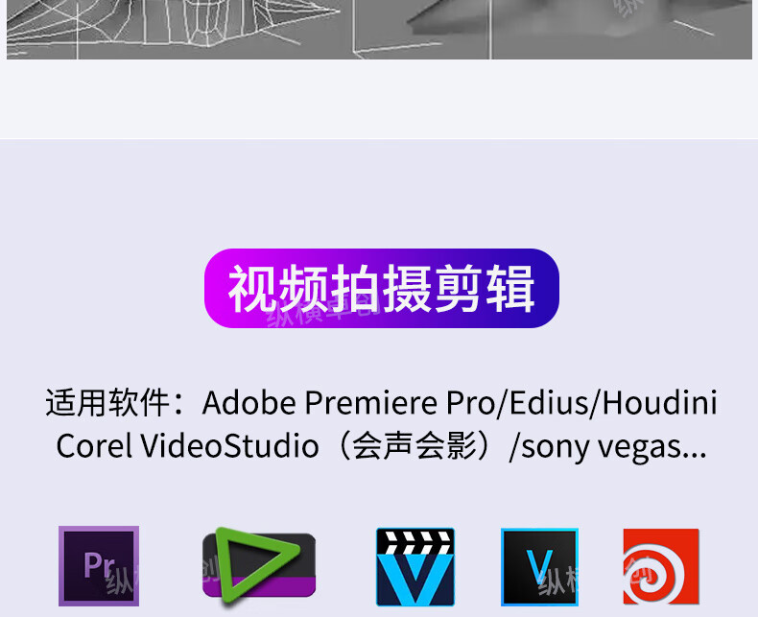Click the "Adobe Premiere Pro" text
This screenshot has width=758, height=617.
347,402
